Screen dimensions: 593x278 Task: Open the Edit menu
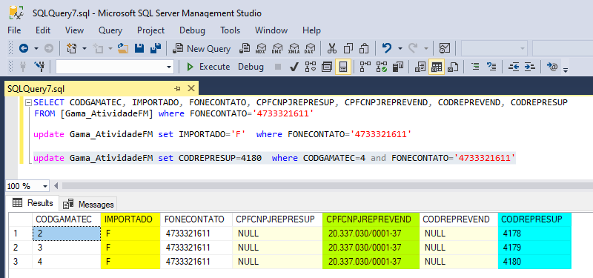coord(43,30)
